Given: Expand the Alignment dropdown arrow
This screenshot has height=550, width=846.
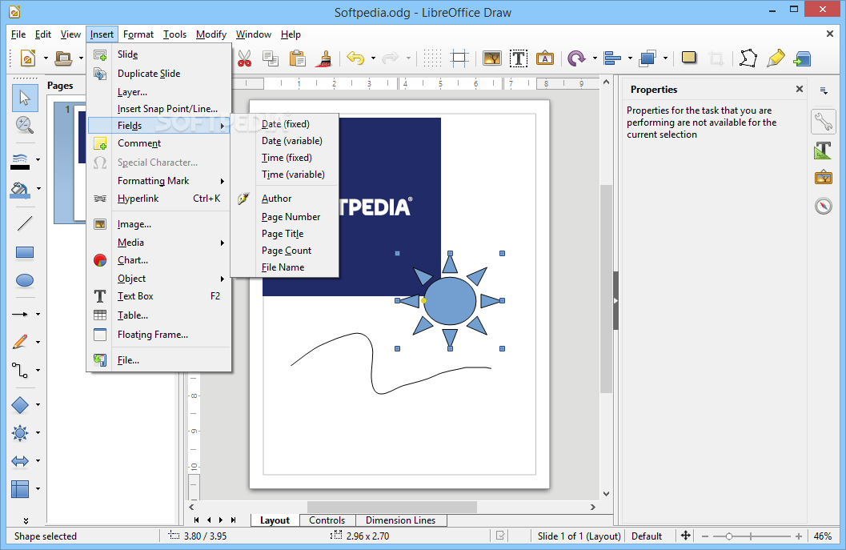Looking at the screenshot, I should click(630, 58).
